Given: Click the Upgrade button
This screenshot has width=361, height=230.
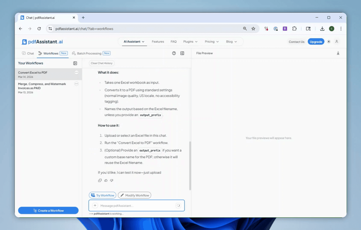Looking at the screenshot, I should coord(316,42).
